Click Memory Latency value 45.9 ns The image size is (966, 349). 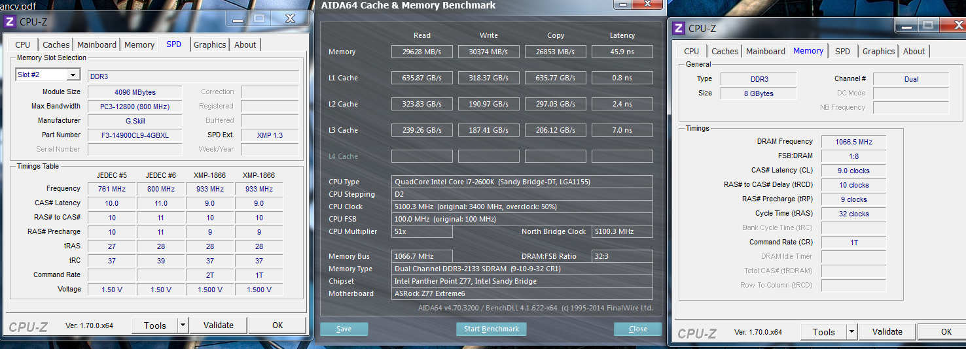click(x=622, y=52)
